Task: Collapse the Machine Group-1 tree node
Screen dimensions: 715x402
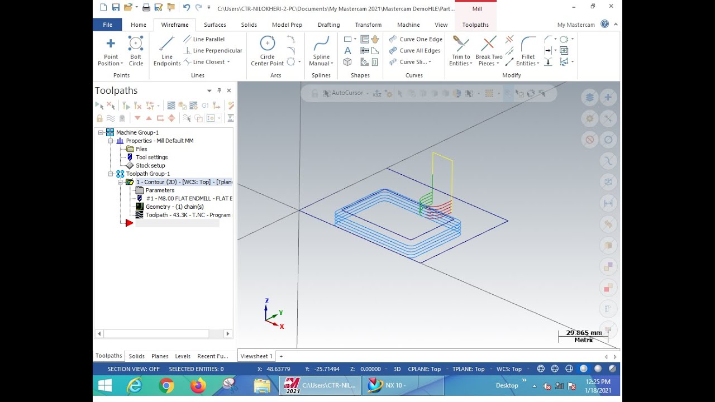Action: 101,132
